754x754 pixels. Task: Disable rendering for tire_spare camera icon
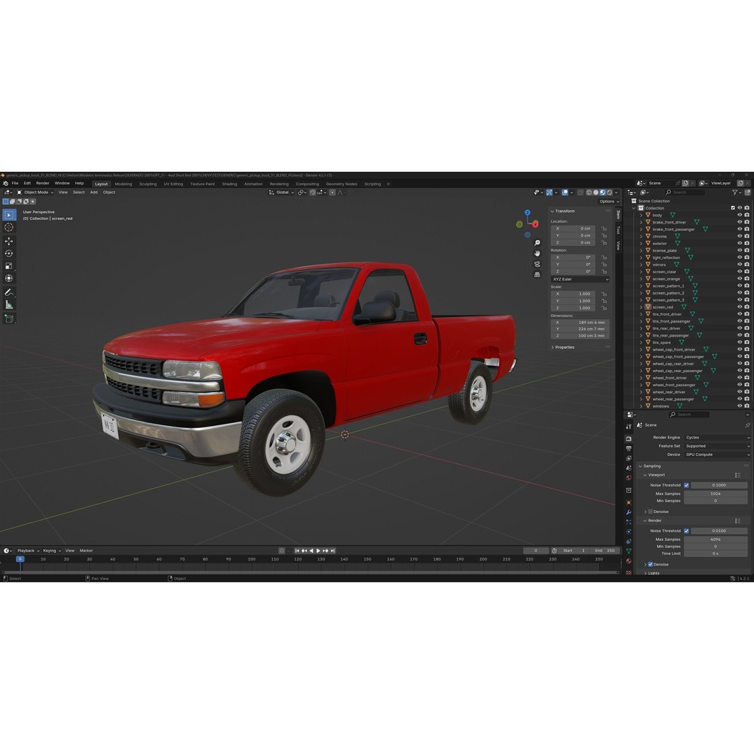pos(747,342)
